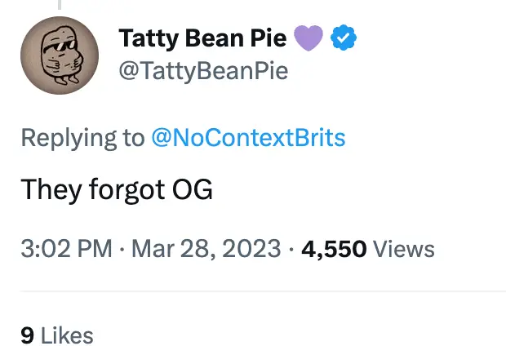Click the tweet text "They forgot OG"
Image resolution: width=506 pixels, height=346 pixels.
[116, 190]
